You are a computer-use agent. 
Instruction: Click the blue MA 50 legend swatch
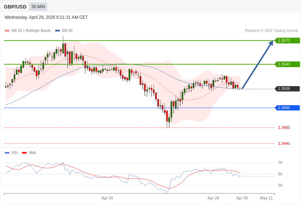click(x=57, y=31)
